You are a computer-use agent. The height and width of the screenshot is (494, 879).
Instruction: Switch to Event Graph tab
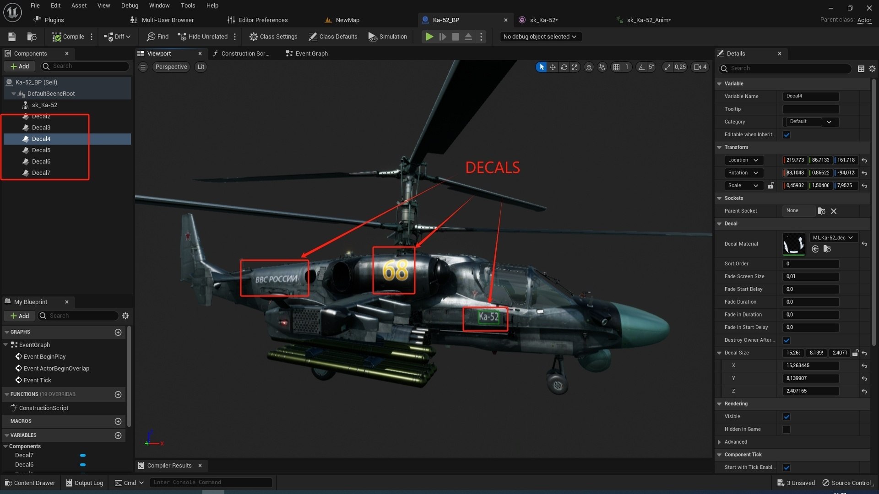pos(307,54)
